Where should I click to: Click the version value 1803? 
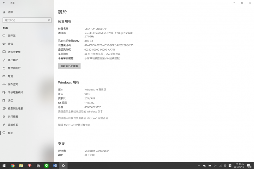[87, 94]
